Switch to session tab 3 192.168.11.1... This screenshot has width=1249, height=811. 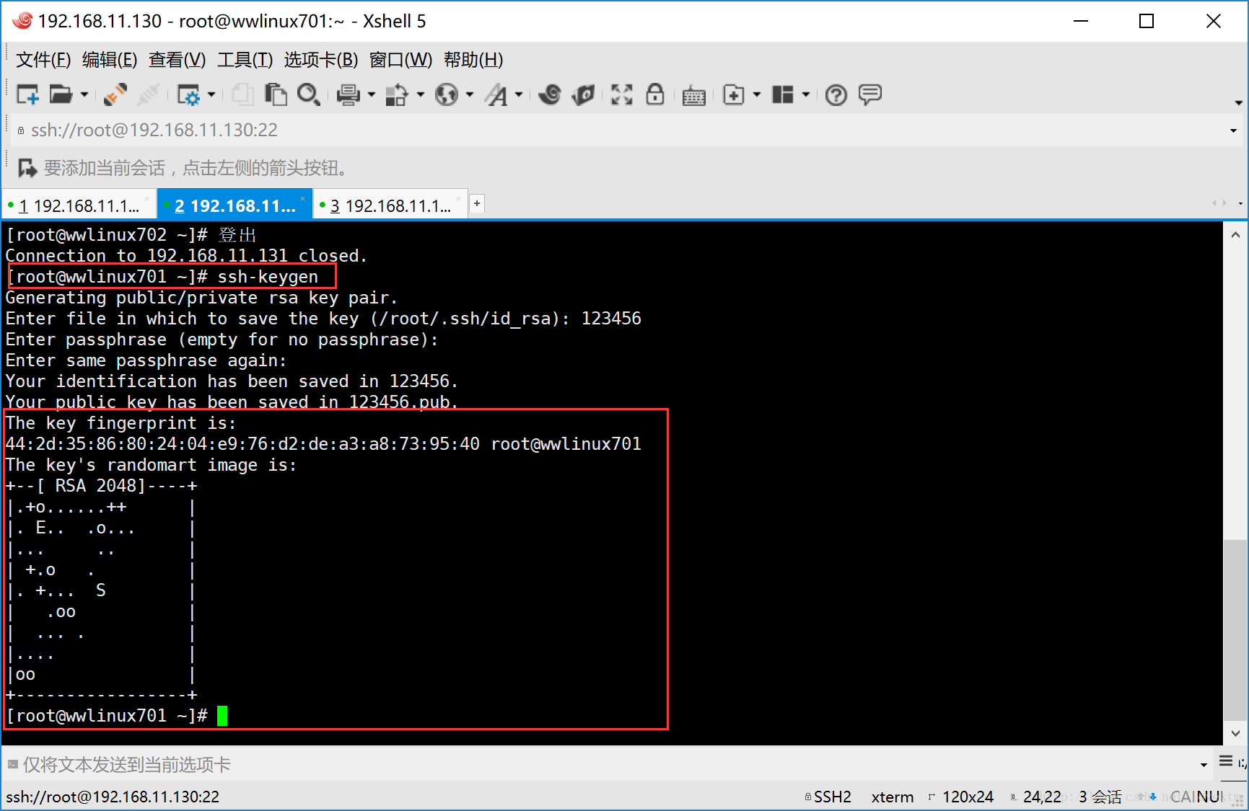[x=390, y=205]
